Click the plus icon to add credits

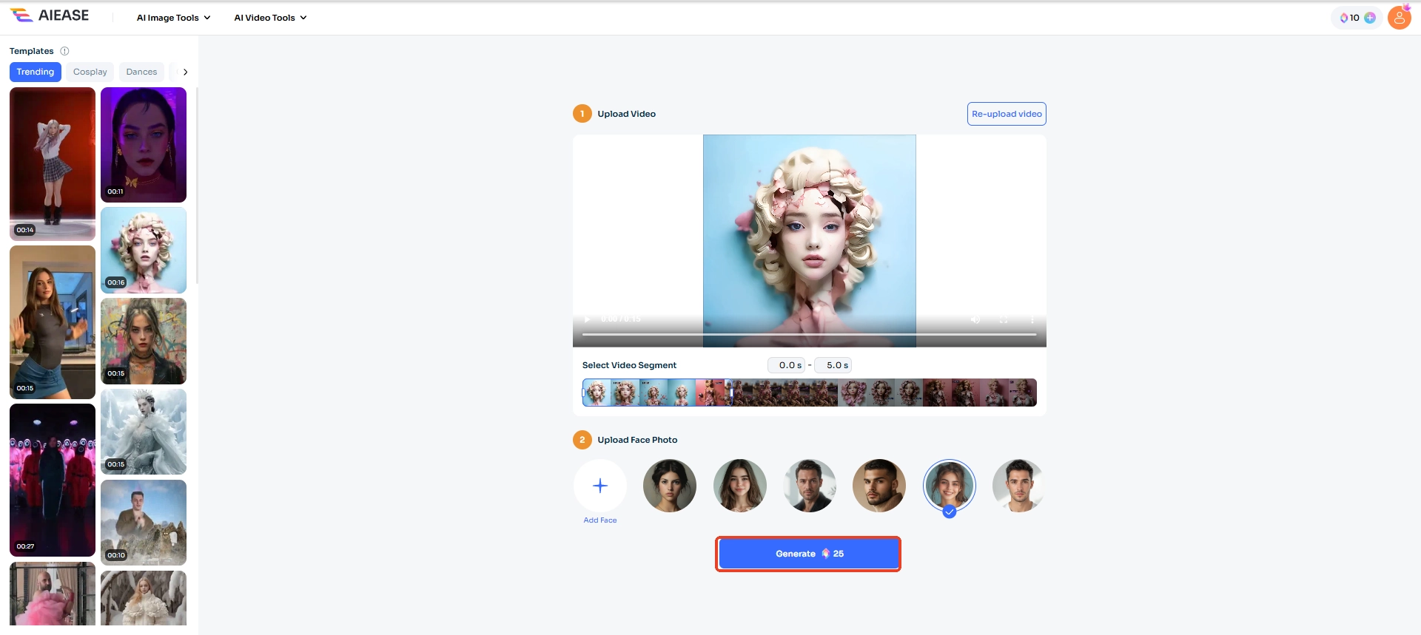tap(1370, 18)
